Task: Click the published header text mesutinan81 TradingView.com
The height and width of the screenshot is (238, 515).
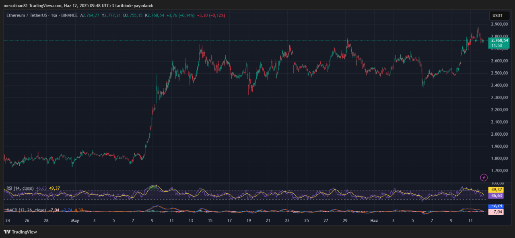Action: 33,6
